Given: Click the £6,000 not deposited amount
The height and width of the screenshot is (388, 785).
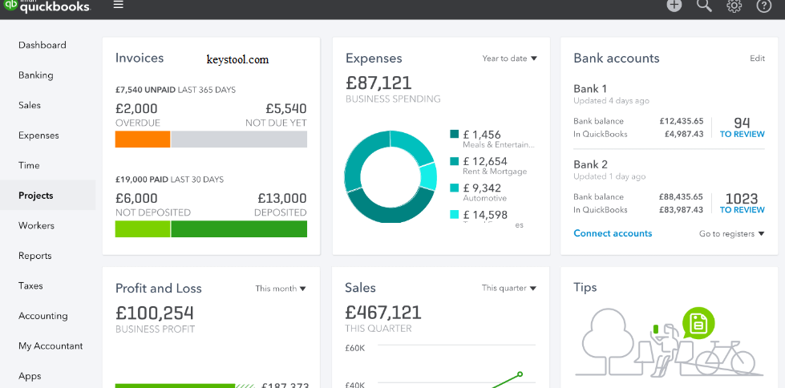Looking at the screenshot, I should point(136,198).
